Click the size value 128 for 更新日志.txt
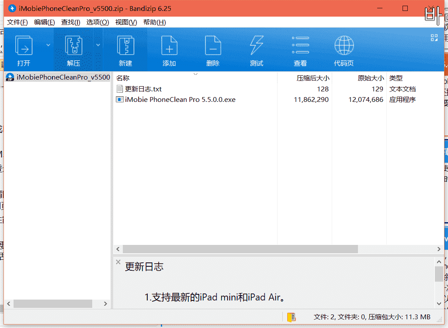448x328 pixels. [323, 89]
